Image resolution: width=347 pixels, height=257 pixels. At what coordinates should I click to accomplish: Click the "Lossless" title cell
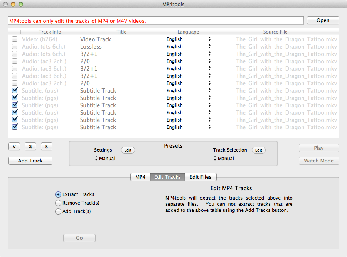point(91,47)
